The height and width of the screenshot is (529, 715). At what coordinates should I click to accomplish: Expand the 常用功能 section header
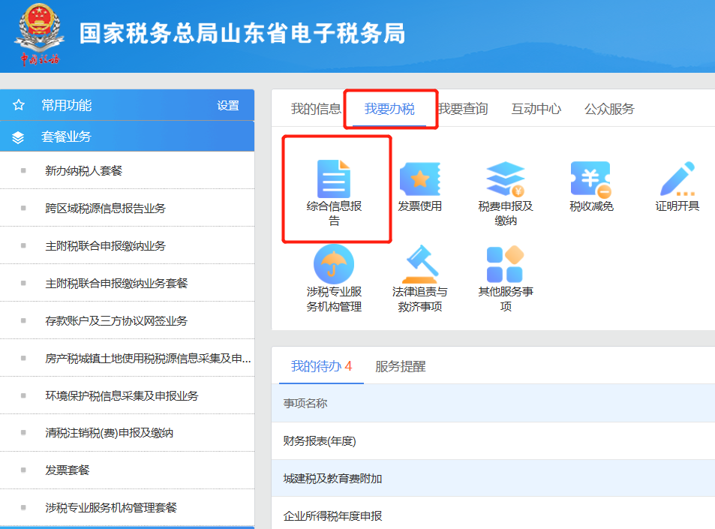pyautogui.click(x=128, y=105)
